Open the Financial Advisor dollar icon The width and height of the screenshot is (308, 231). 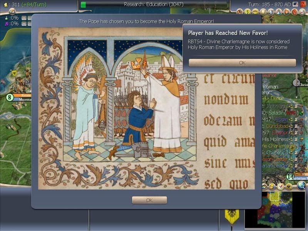pos(248,12)
